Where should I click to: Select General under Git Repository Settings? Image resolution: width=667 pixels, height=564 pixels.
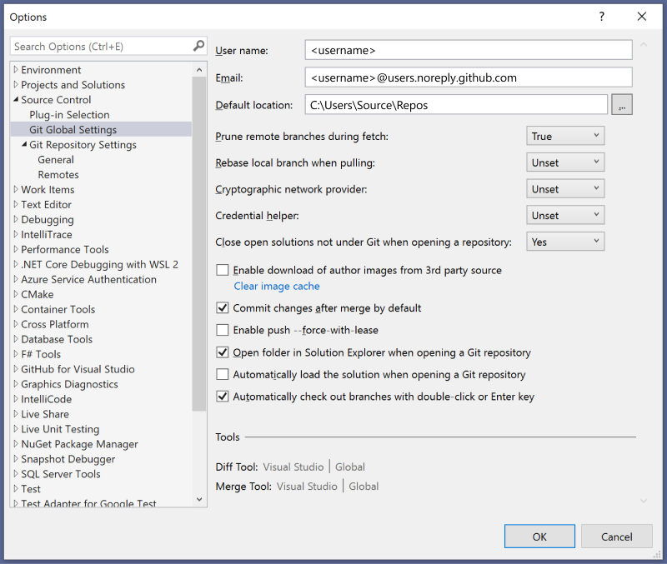click(x=57, y=159)
